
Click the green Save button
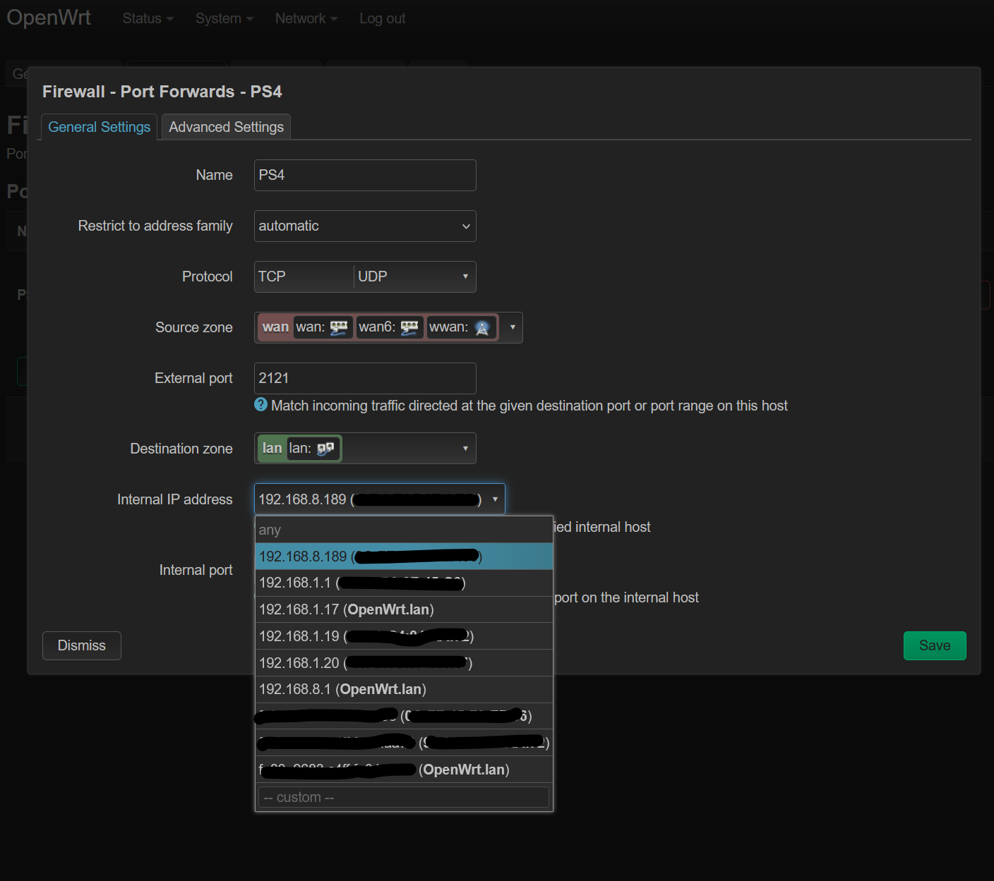coord(935,645)
